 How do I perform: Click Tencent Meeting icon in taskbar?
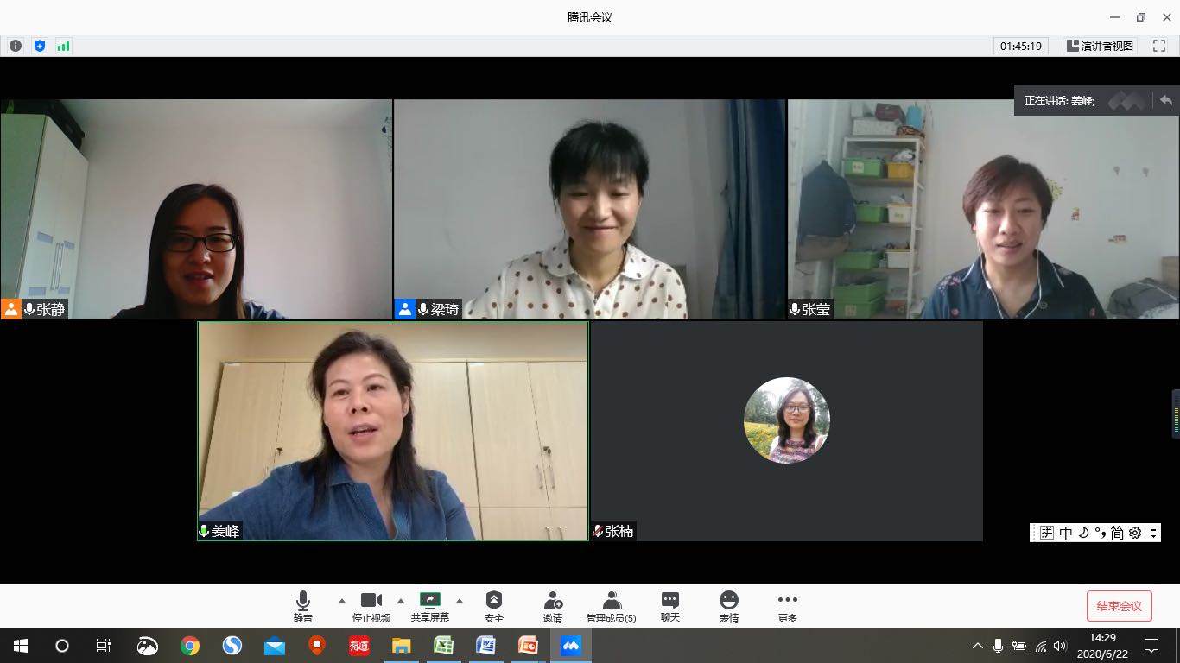(570, 646)
